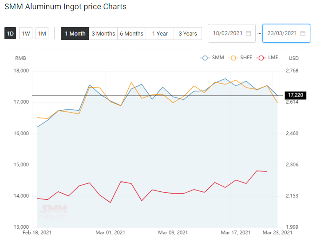This screenshot has width=321, height=239.
Task: Click the end date field 23/03/2021
Action: [286, 33]
